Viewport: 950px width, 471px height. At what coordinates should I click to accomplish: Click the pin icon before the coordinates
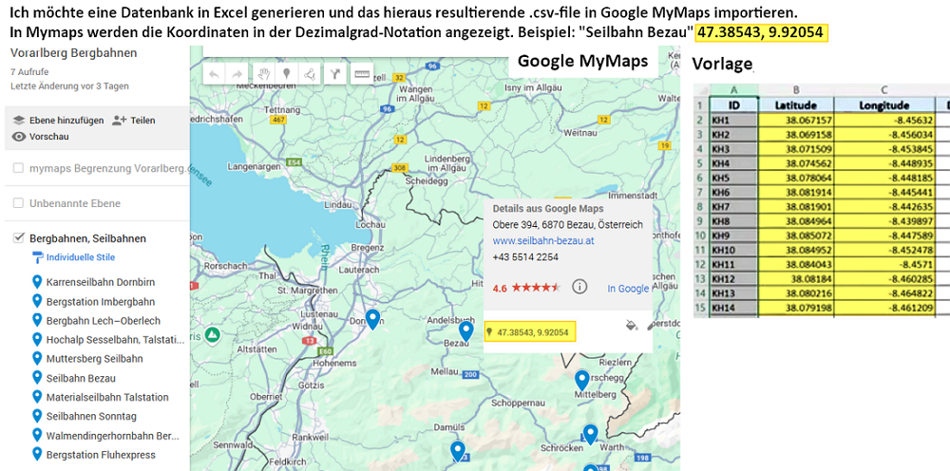click(x=489, y=332)
